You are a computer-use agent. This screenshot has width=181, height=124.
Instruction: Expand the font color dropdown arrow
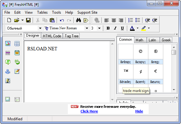[137, 28]
